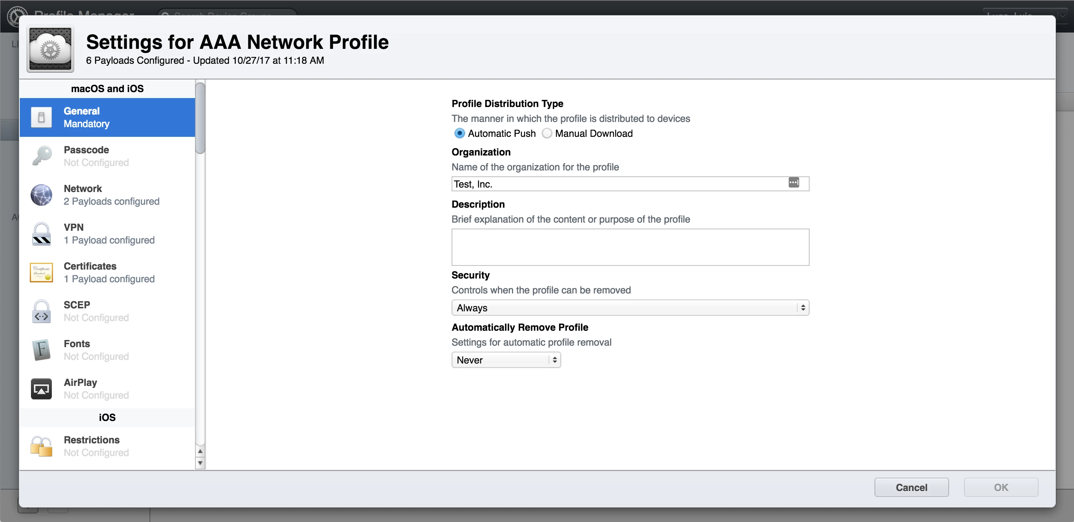This screenshot has width=1074, height=522.
Task: Click the OK button
Action: pyautogui.click(x=1001, y=487)
